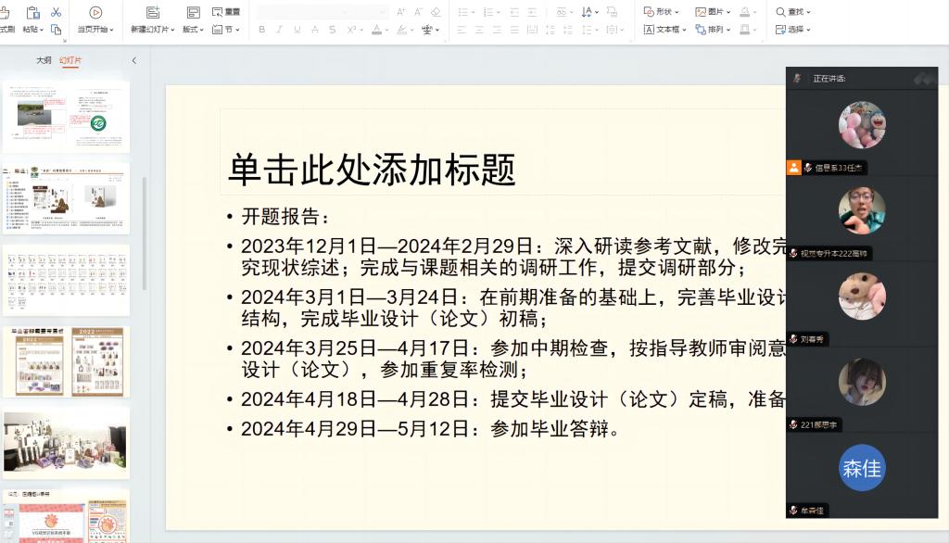Switch to the Outline (大纲) tab

click(x=44, y=60)
